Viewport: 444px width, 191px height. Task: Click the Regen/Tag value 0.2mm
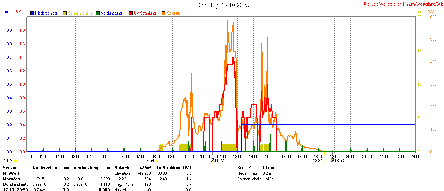tap(268, 173)
